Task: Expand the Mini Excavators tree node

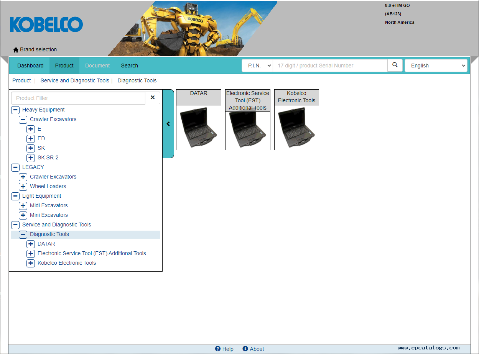Action: [x=23, y=215]
